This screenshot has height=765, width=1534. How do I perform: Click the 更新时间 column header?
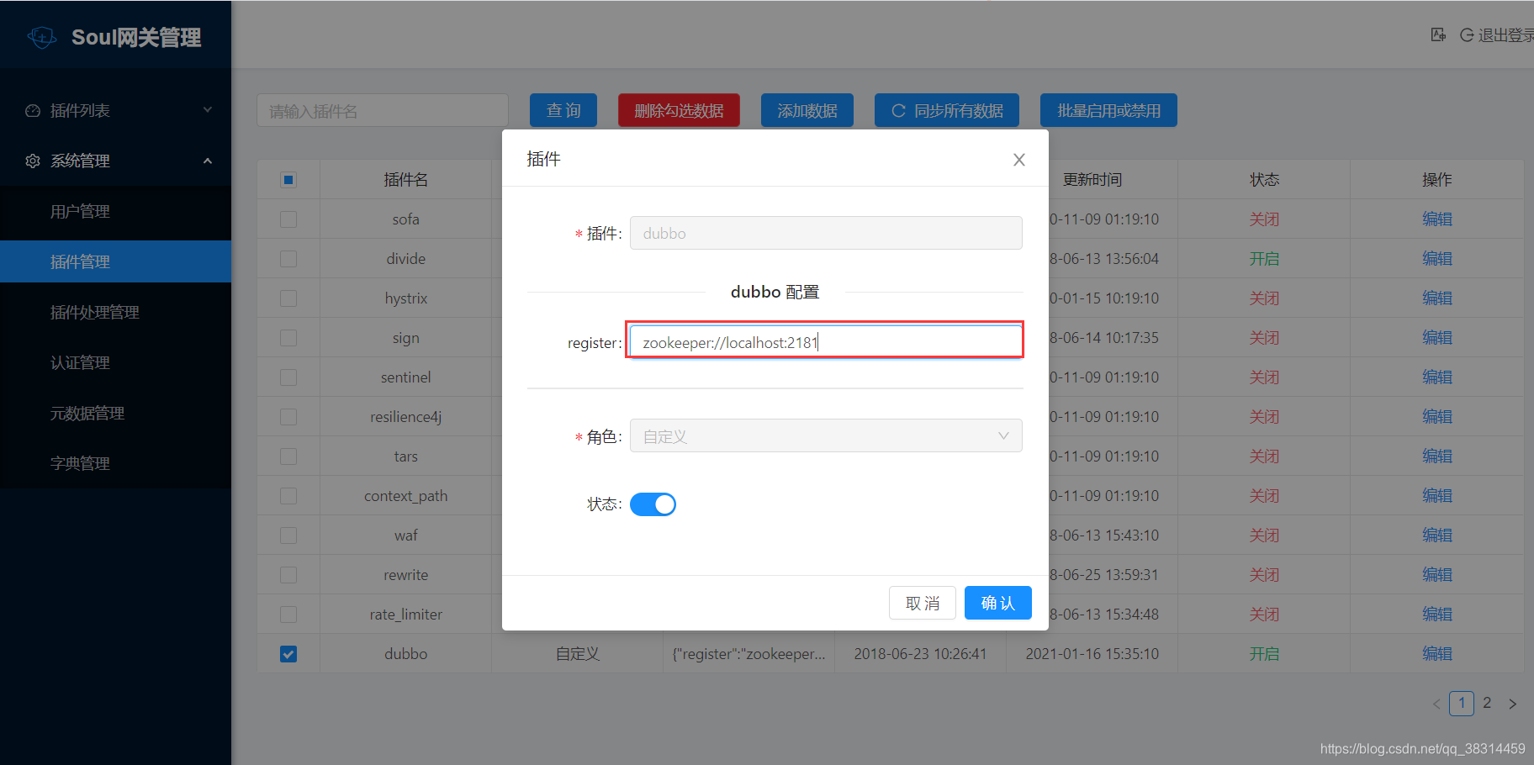pyautogui.click(x=1092, y=180)
